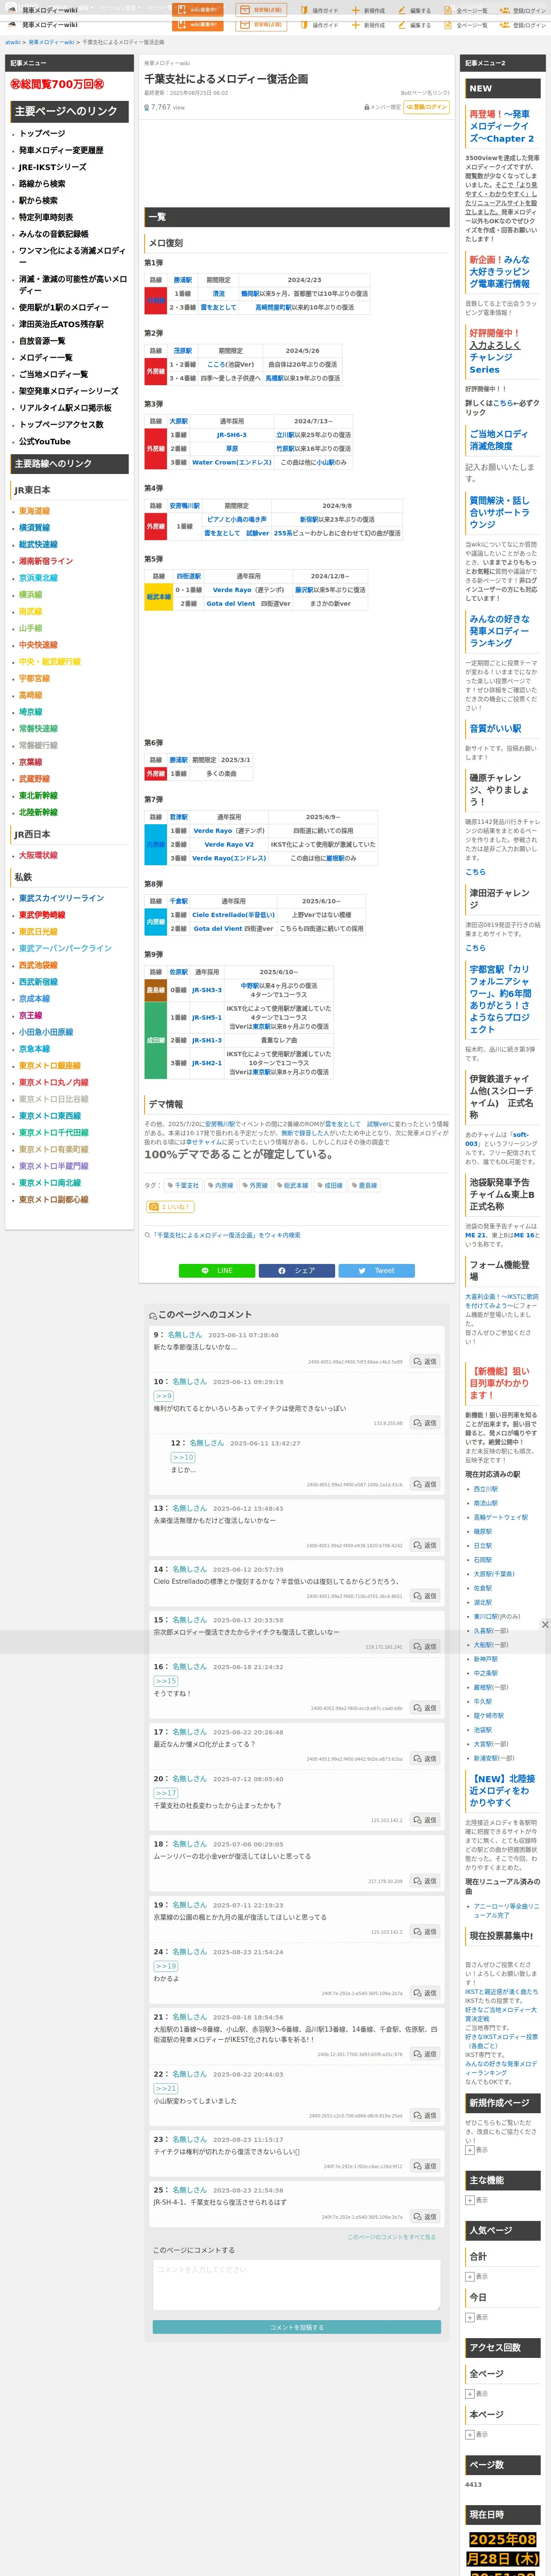Open the 小田急小田原線 link

pos(46,1032)
